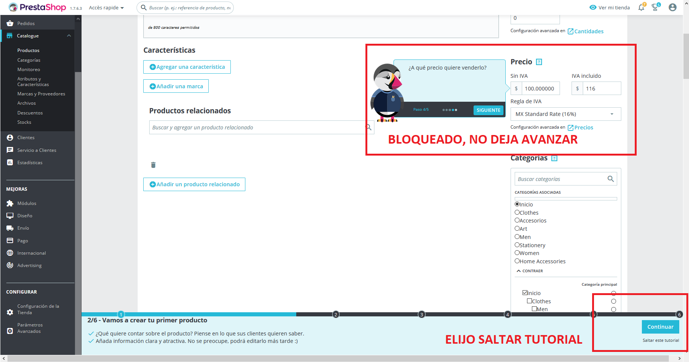Open the Accès rapide dropdown
The image size is (689, 362).
106,7
